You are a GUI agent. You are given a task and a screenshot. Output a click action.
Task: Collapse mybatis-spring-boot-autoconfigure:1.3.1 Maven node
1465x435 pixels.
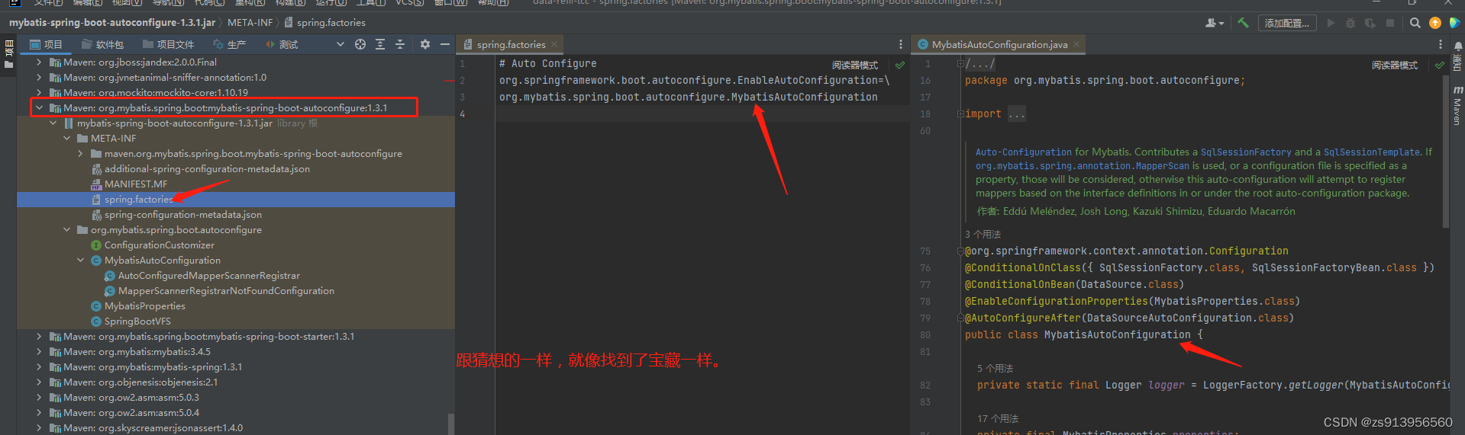[39, 107]
